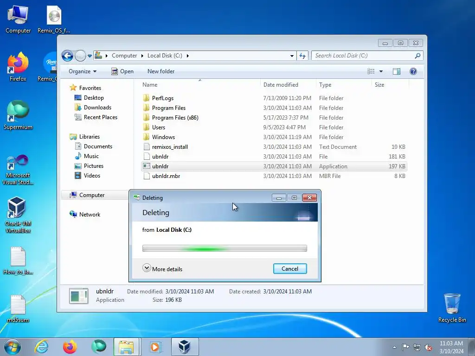Select Microsoft Visual Studio desktop shortcut
Viewport: 475px width, 356px height.
click(18, 170)
